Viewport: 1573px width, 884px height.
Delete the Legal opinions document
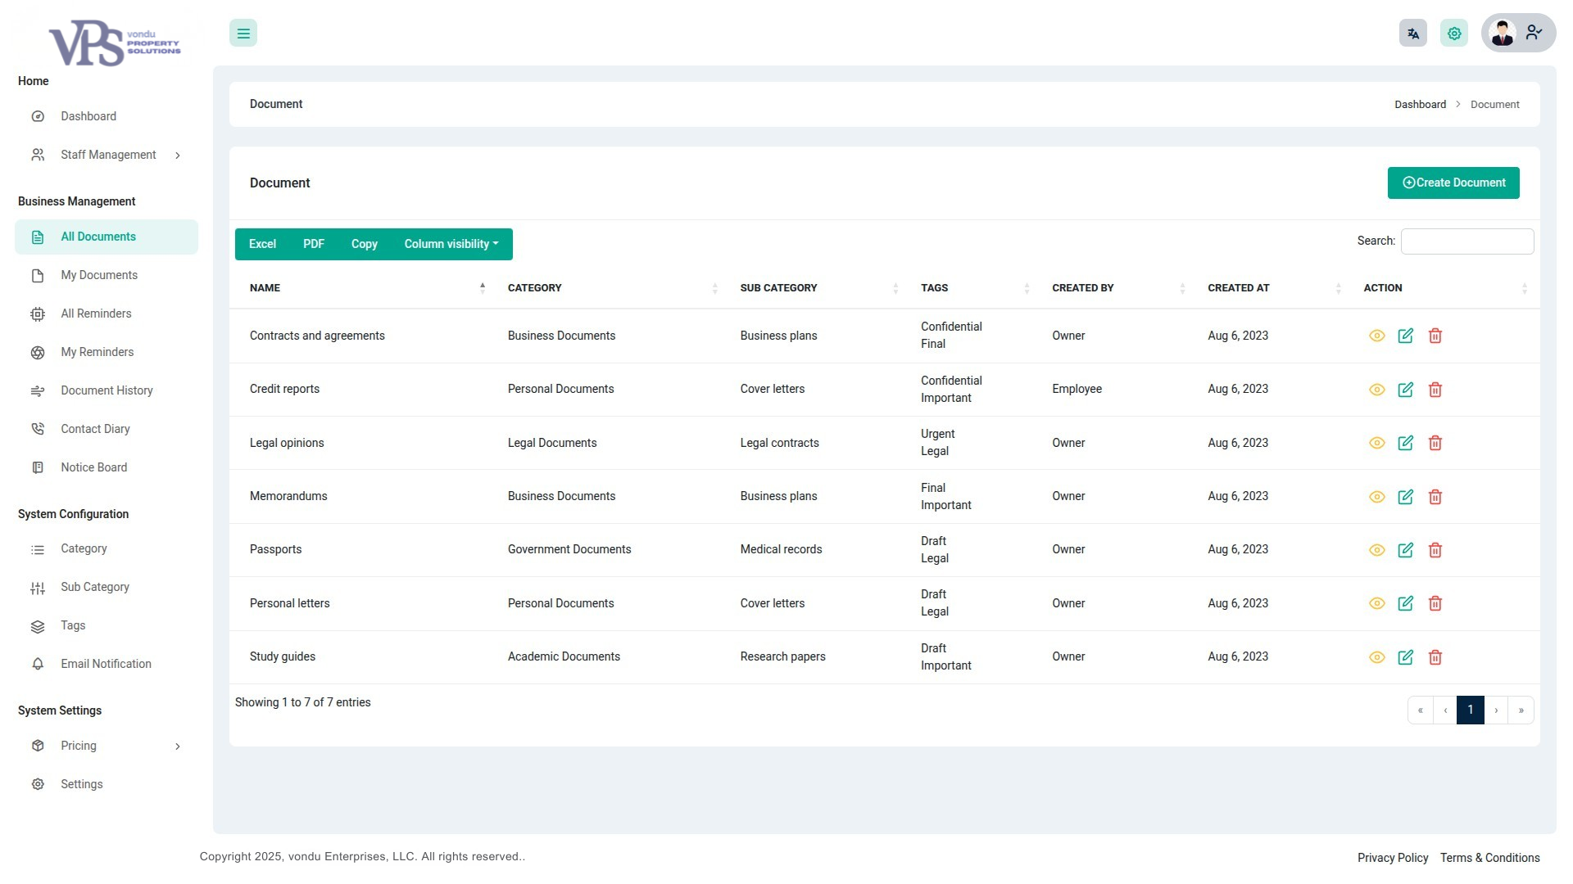tap(1435, 443)
